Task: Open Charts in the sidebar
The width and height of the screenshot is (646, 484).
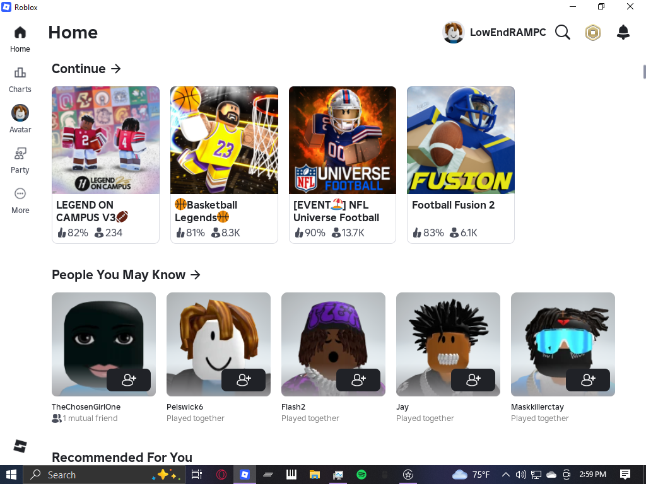Action: [x=20, y=80]
